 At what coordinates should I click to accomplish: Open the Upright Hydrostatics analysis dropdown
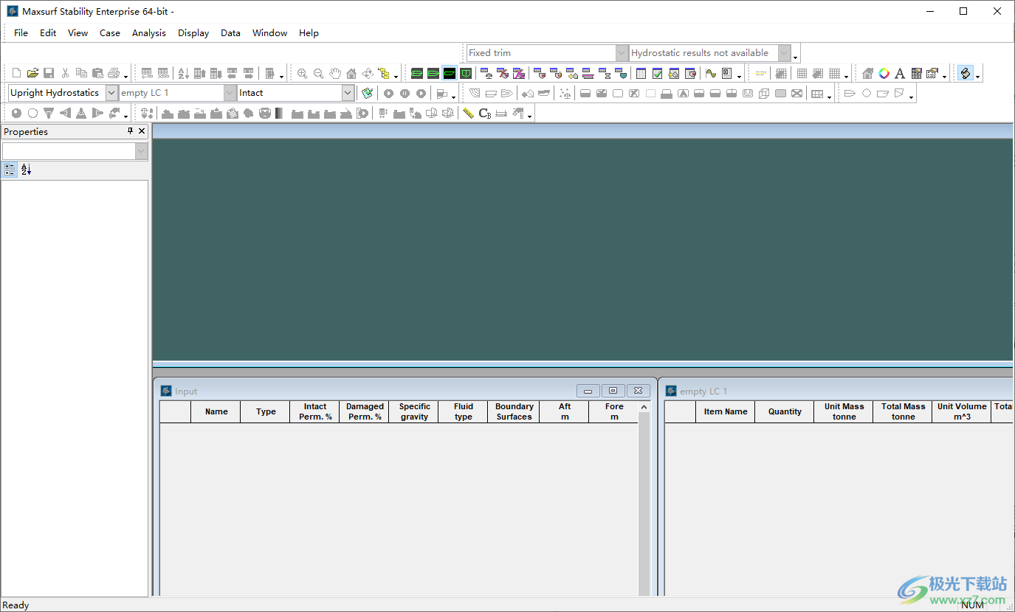click(x=111, y=93)
